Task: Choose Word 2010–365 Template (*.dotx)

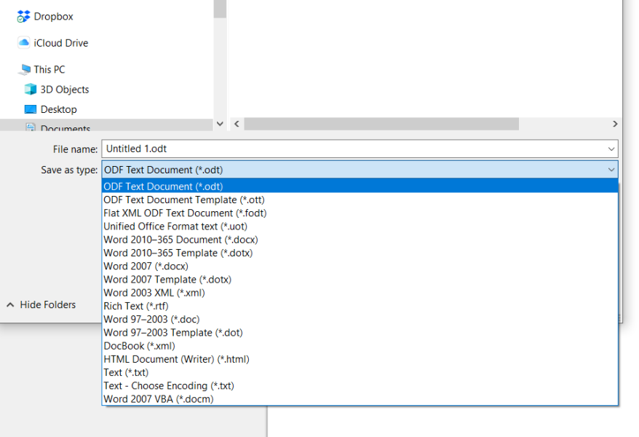Action: tap(360, 253)
